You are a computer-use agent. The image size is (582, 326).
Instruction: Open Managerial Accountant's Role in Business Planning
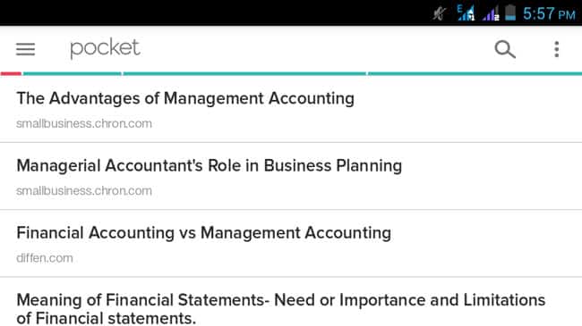pyautogui.click(x=291, y=176)
